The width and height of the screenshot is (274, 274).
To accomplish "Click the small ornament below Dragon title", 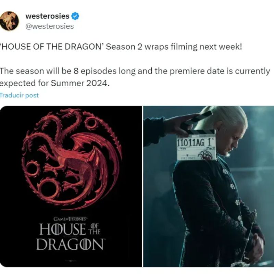I will pos(71,261).
